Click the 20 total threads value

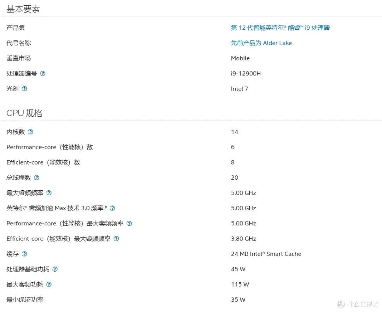click(x=235, y=178)
